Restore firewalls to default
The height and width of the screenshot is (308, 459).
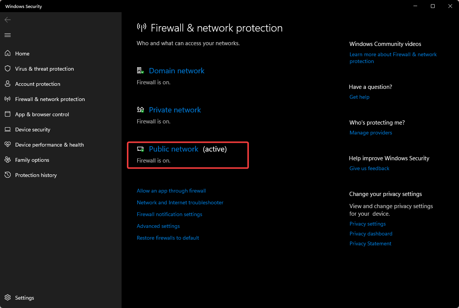168,238
